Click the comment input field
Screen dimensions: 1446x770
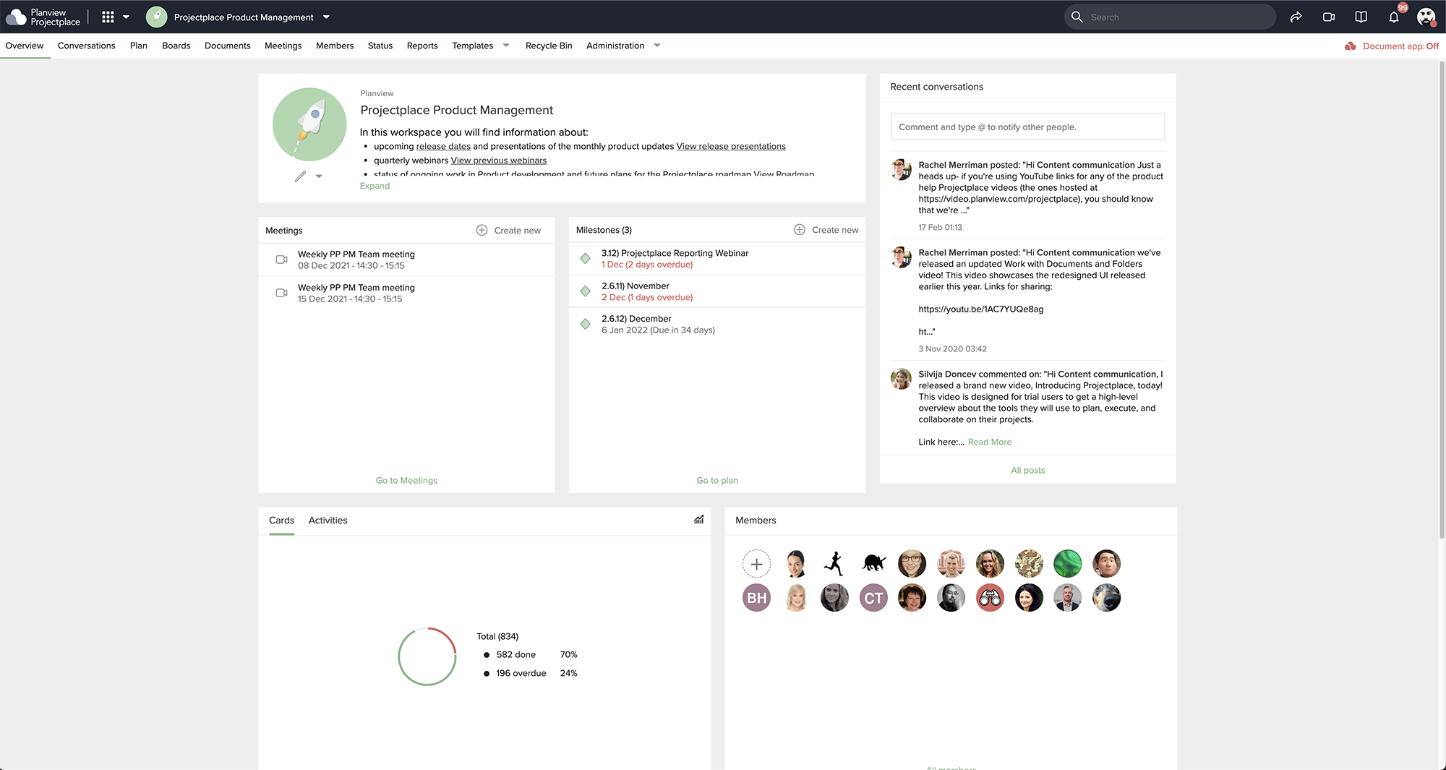1027,127
